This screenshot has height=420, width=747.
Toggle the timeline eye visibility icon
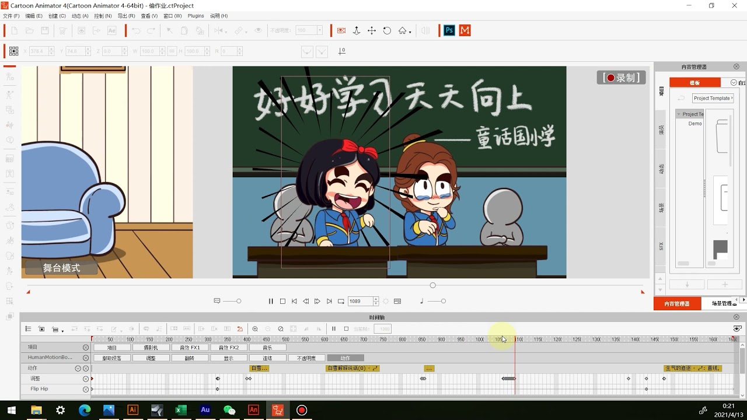737,329
